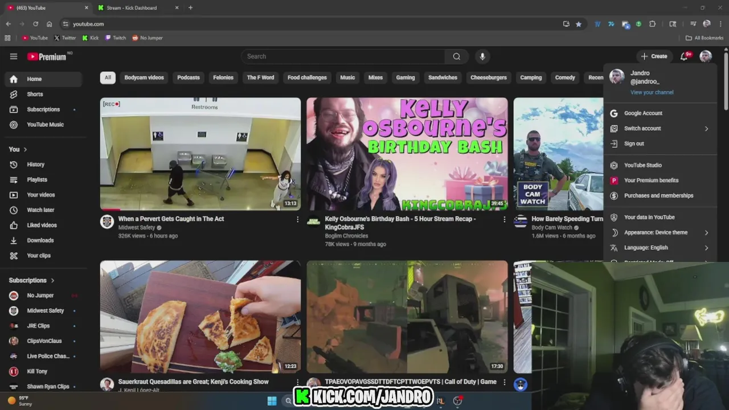Open Kill Tony subscription channel
The width and height of the screenshot is (729, 410).
point(43,371)
